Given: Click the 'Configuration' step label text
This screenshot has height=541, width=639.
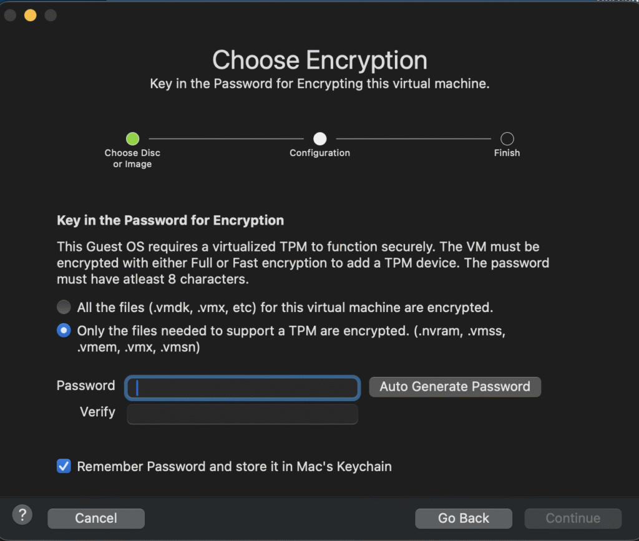Looking at the screenshot, I should point(319,153).
